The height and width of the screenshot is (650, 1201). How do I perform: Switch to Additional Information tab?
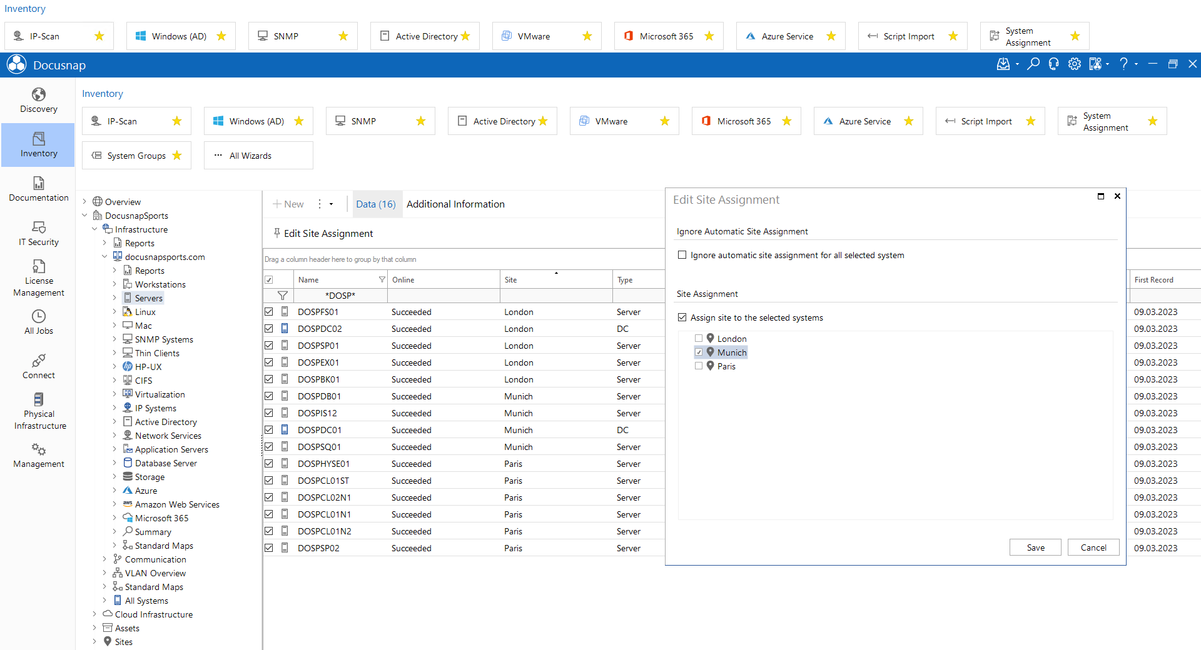pyautogui.click(x=455, y=204)
